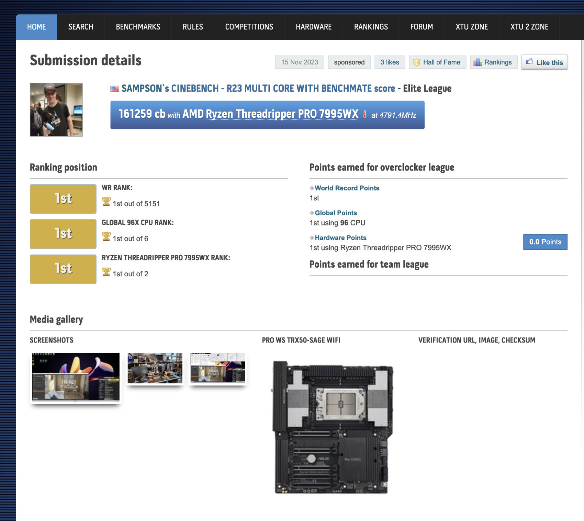
Task: Open the Global Points link
Action: point(336,213)
